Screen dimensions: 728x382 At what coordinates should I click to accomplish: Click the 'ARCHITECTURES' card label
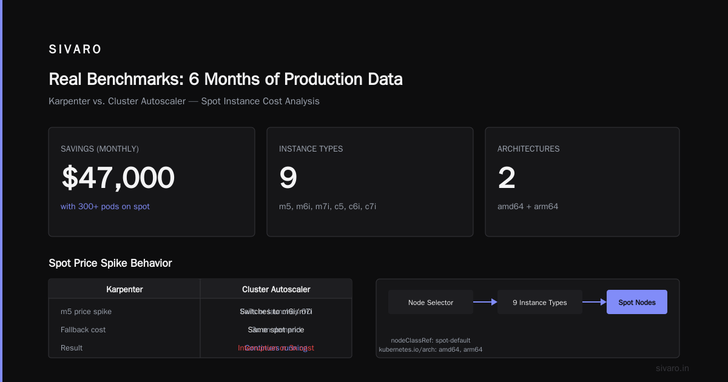pyautogui.click(x=528, y=149)
